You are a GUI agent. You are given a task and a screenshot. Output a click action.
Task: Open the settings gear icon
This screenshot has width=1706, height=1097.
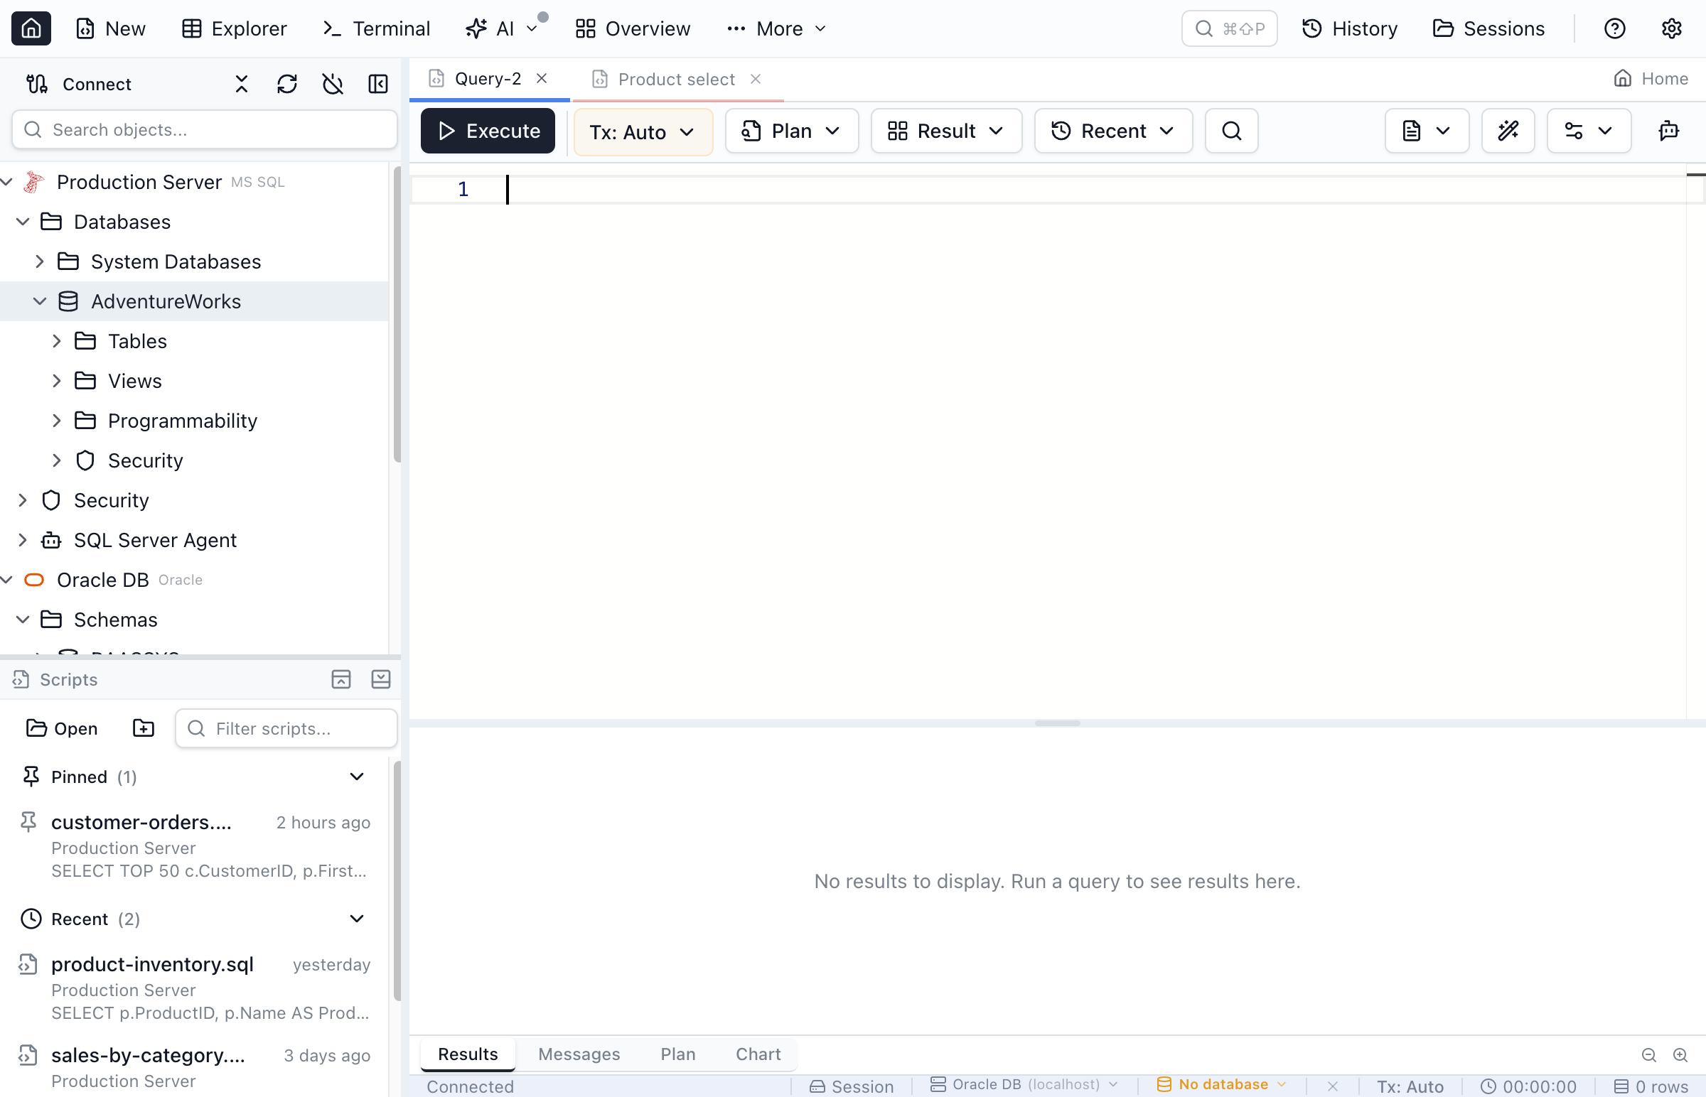(x=1671, y=28)
